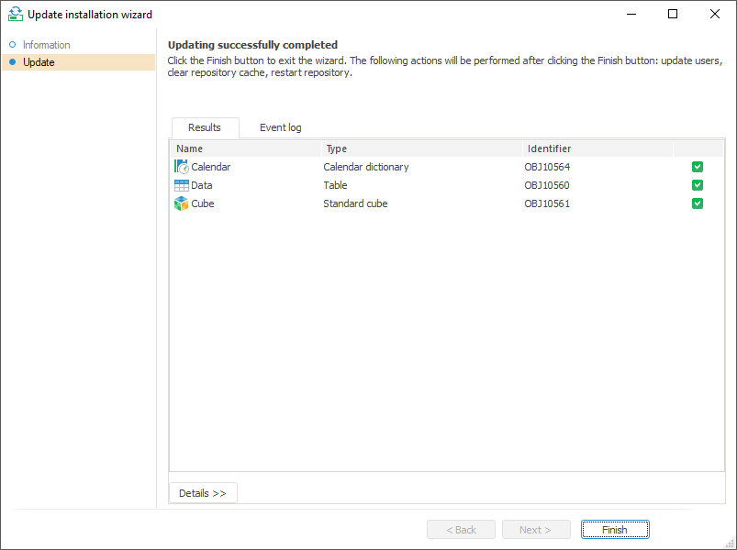Toggle the Data row checkbox
The width and height of the screenshot is (737, 550).
point(698,185)
